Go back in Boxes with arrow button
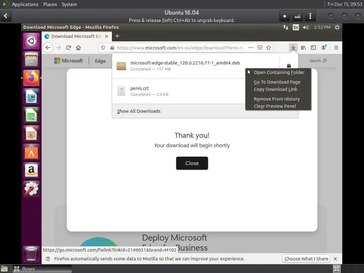 [x=6, y=16]
